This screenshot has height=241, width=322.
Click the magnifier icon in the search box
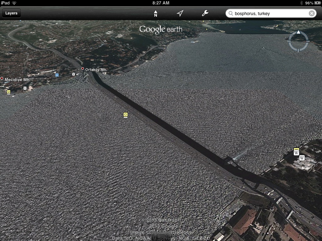point(230,13)
